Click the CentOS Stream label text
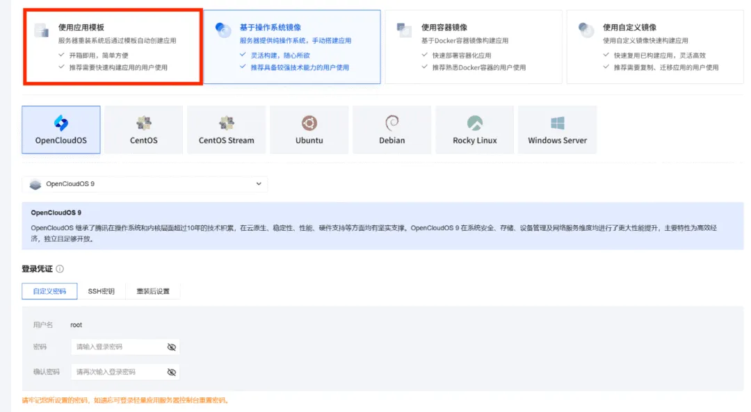 coord(227,140)
